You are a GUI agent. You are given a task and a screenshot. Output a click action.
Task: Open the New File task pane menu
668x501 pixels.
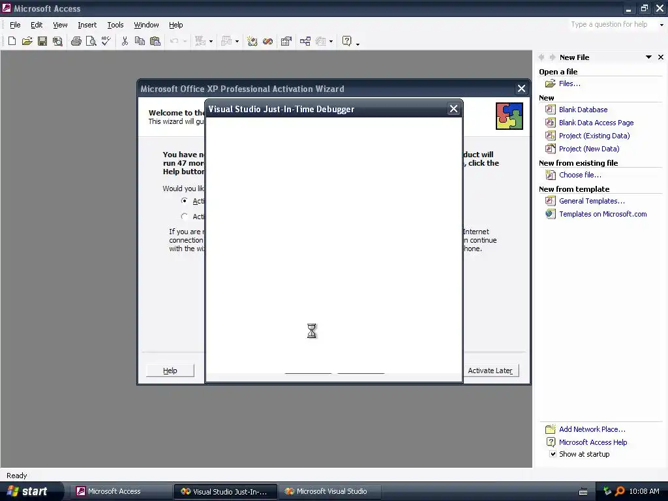[x=648, y=57]
